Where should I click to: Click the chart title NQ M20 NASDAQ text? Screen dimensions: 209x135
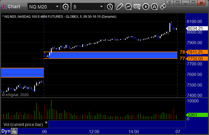pos(59,17)
